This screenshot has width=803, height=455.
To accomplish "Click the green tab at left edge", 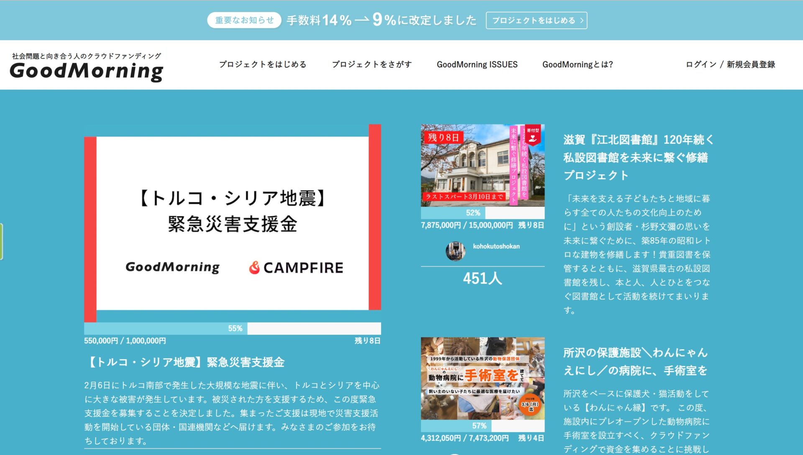I will point(1,241).
